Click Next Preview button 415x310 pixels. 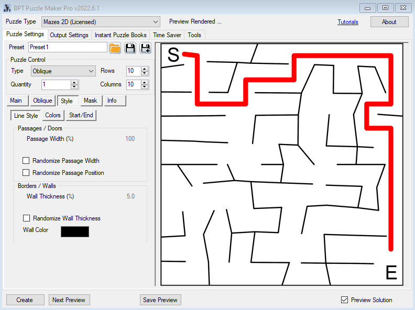click(69, 300)
